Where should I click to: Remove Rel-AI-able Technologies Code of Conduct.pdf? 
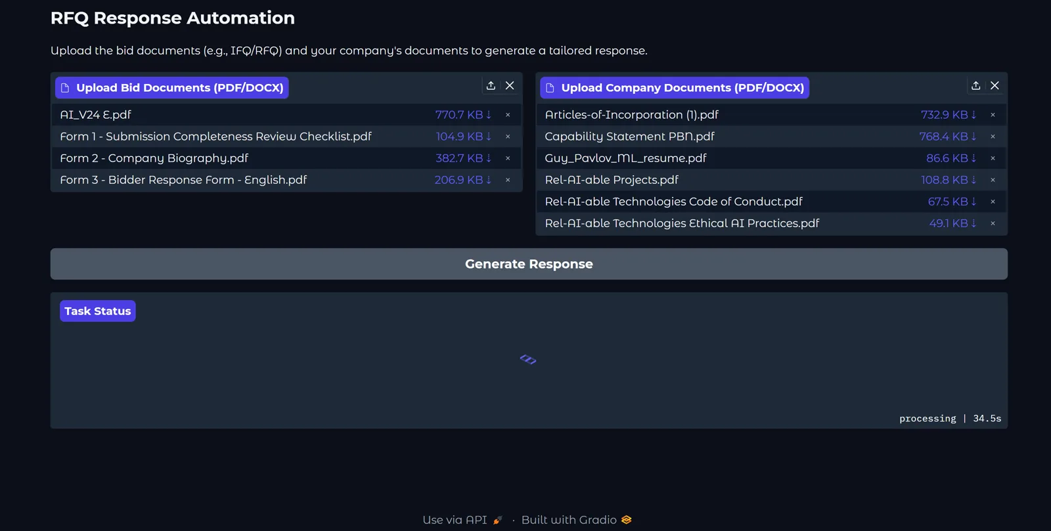(x=993, y=202)
